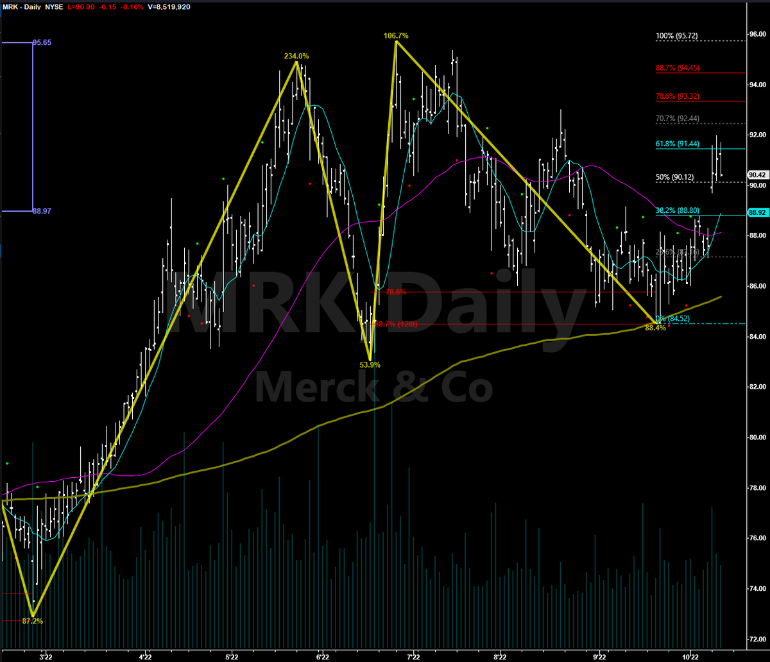Click the 86.00 price axis label
This screenshot has width=770, height=662.
pyautogui.click(x=758, y=286)
